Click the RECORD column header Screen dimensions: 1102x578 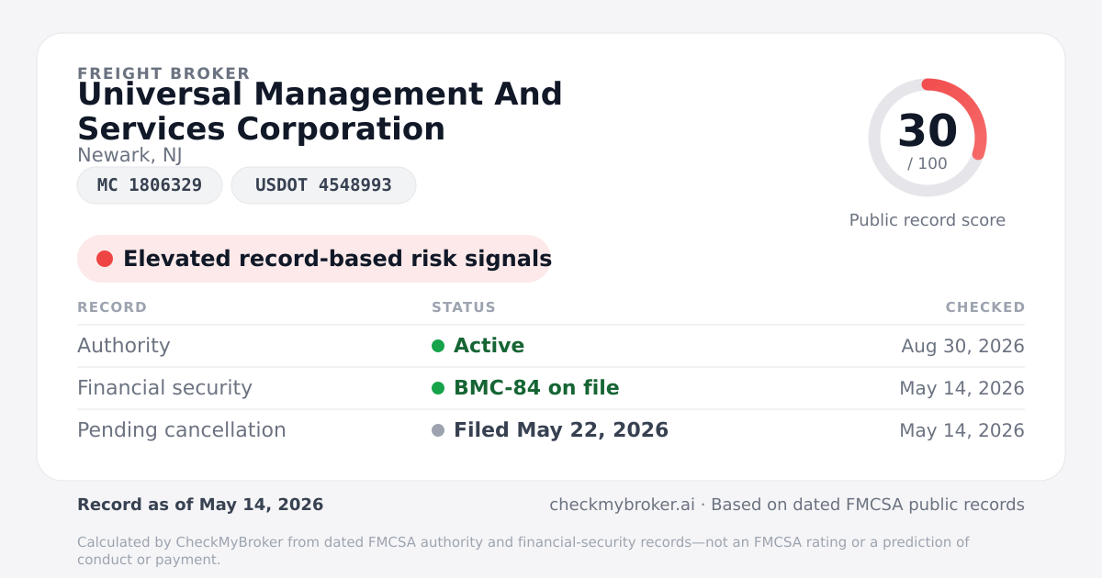click(112, 307)
